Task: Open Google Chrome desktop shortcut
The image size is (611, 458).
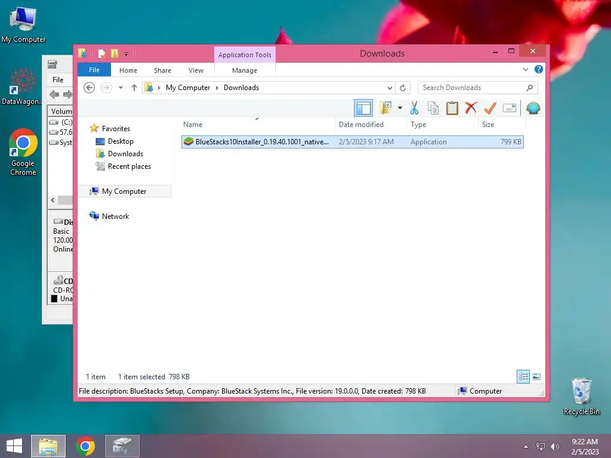Action: coord(23,152)
